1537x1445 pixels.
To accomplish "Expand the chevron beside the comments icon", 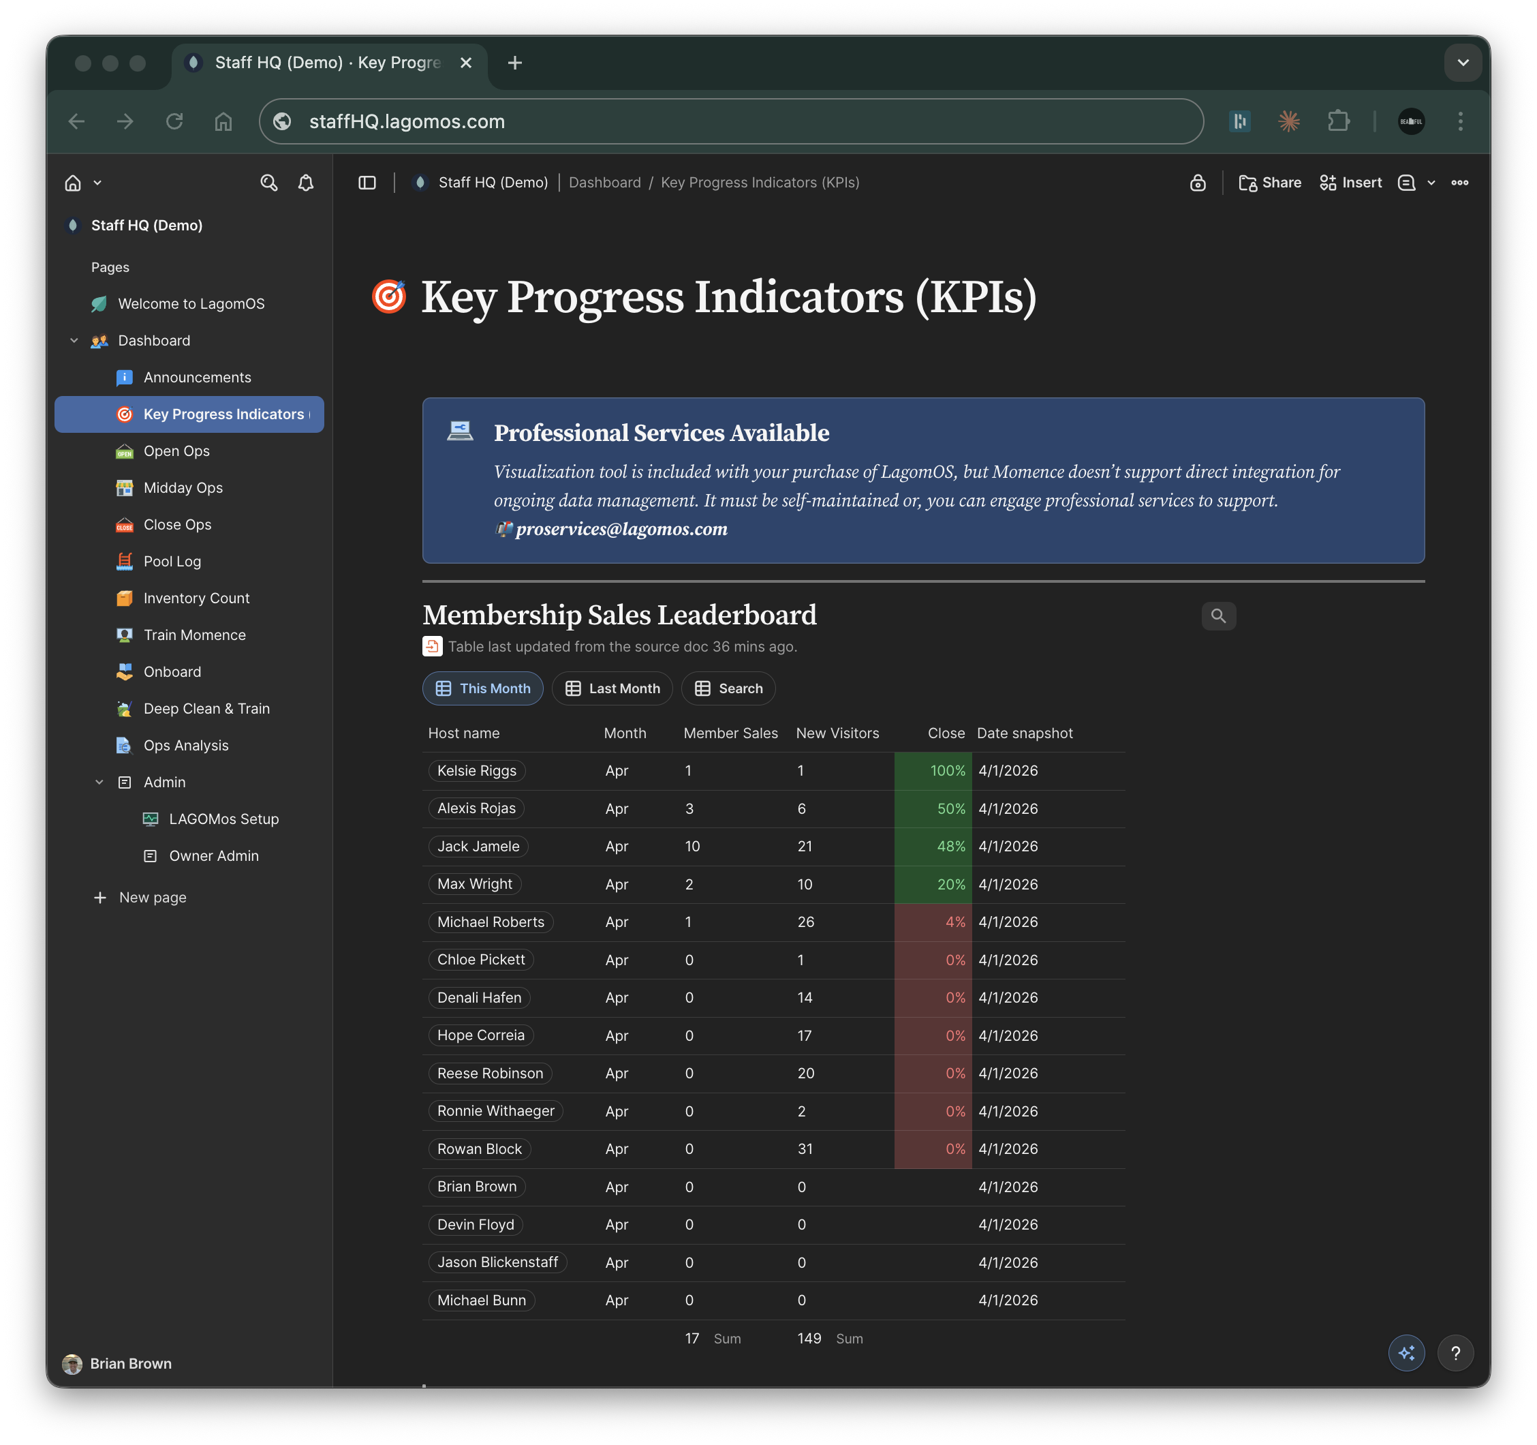I will (x=1431, y=183).
